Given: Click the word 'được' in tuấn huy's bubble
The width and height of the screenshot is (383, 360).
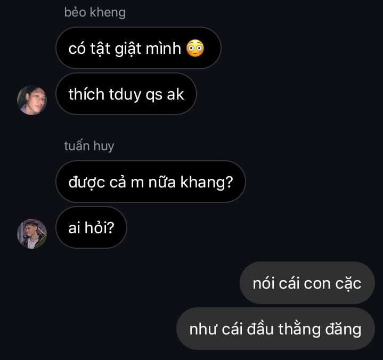Looking at the screenshot, I should click(87, 183).
